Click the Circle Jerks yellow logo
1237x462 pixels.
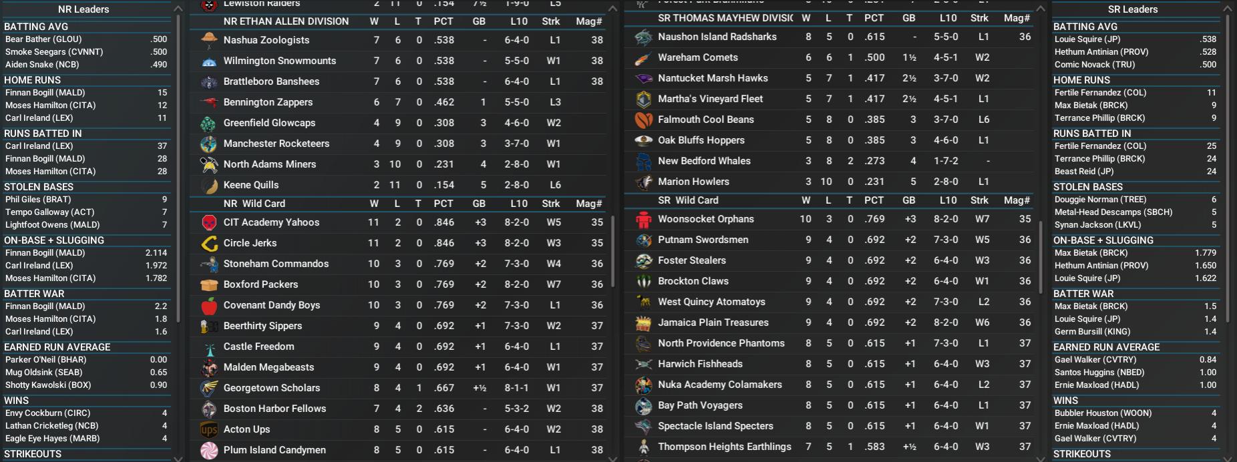click(x=209, y=243)
